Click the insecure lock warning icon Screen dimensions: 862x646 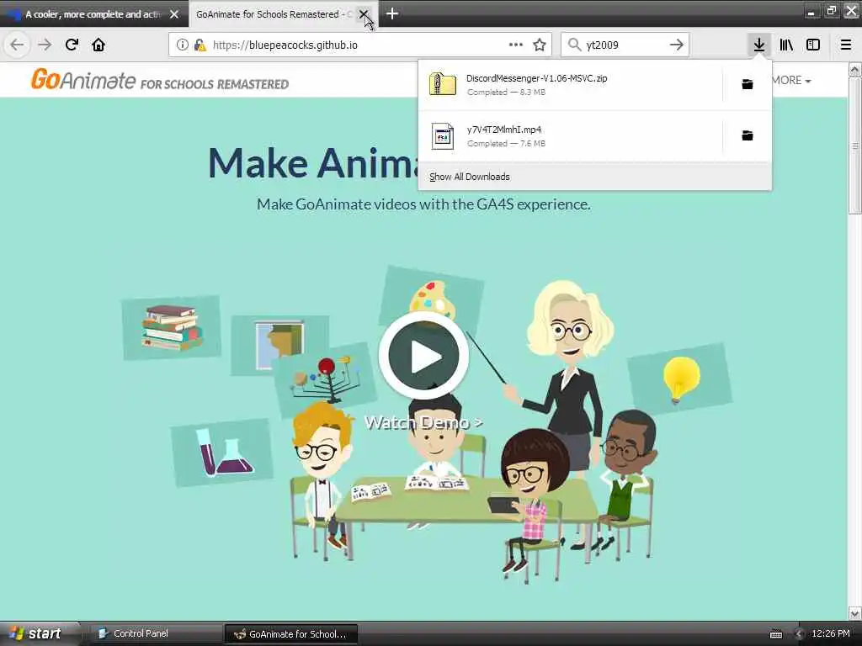pos(200,45)
